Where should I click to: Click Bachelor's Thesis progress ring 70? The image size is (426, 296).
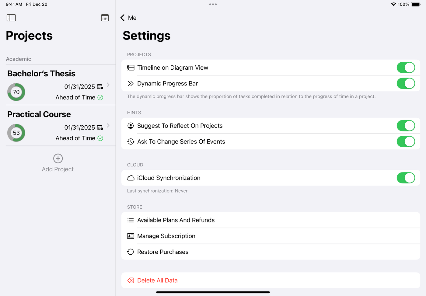[16, 92]
